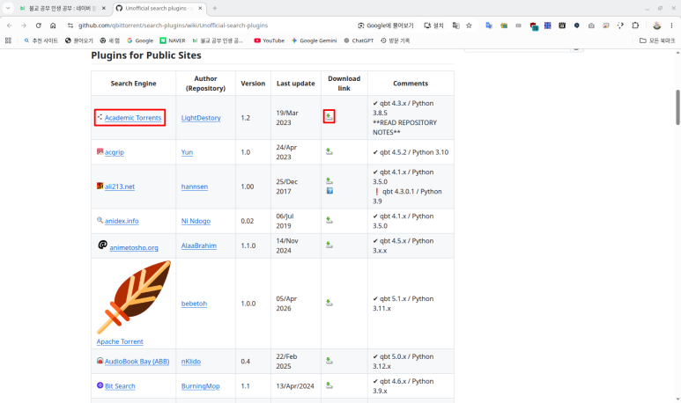Open the Apache Torrent text link
The image size is (681, 403).
tap(120, 341)
